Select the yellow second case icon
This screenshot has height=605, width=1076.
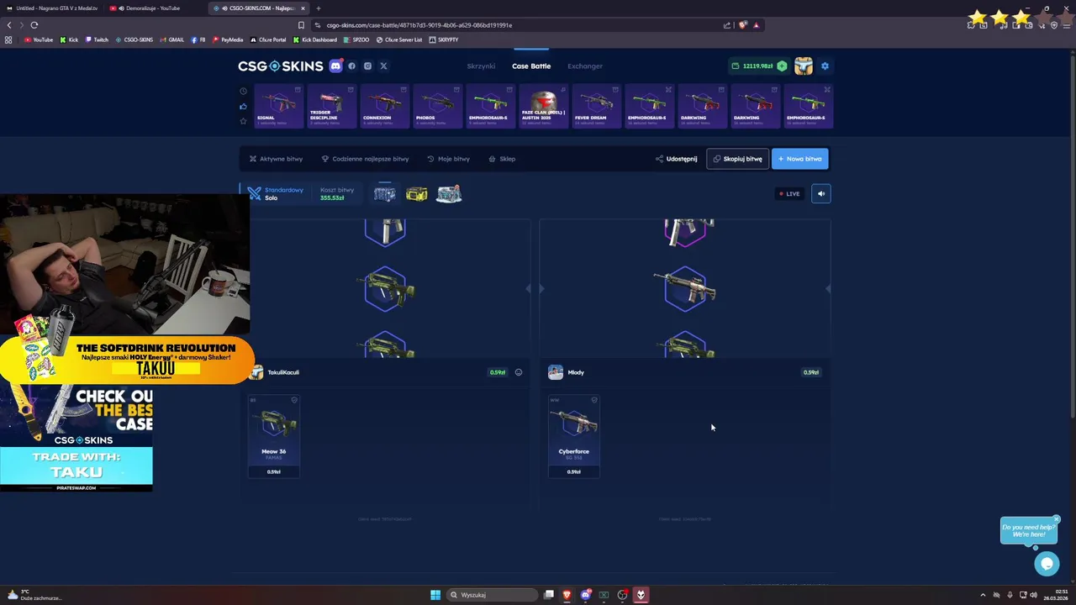pos(416,194)
